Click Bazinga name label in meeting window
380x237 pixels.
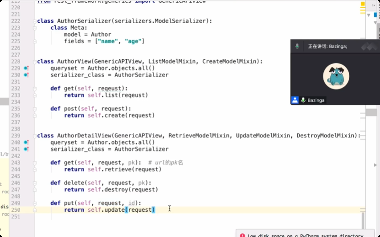click(316, 100)
